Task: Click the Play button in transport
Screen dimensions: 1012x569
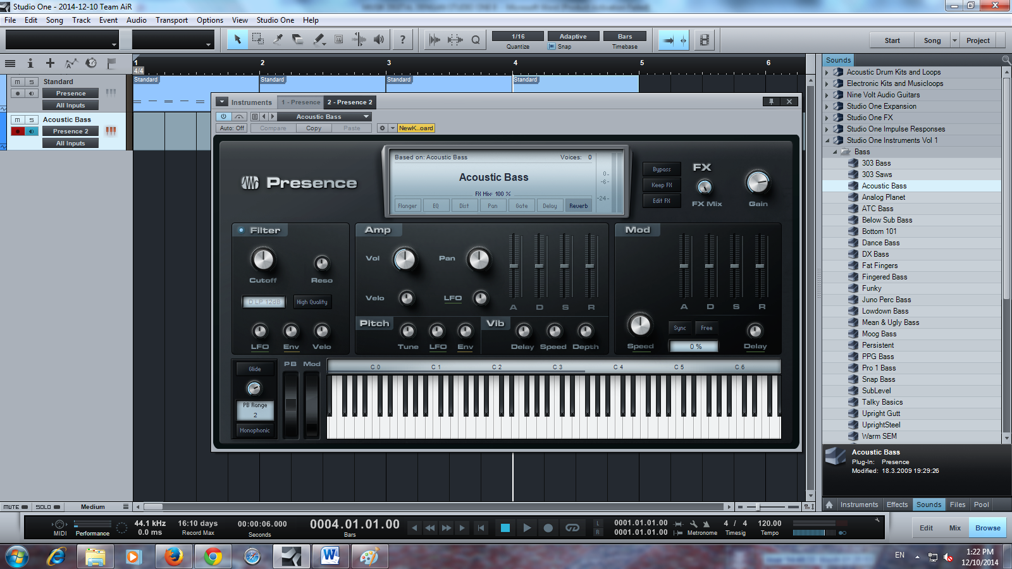Action: 526,528
